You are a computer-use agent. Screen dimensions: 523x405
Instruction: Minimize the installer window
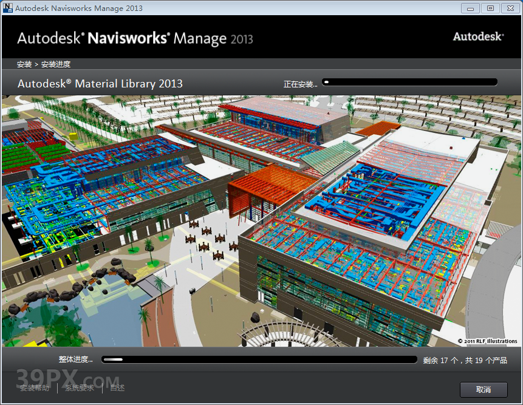pos(469,8)
